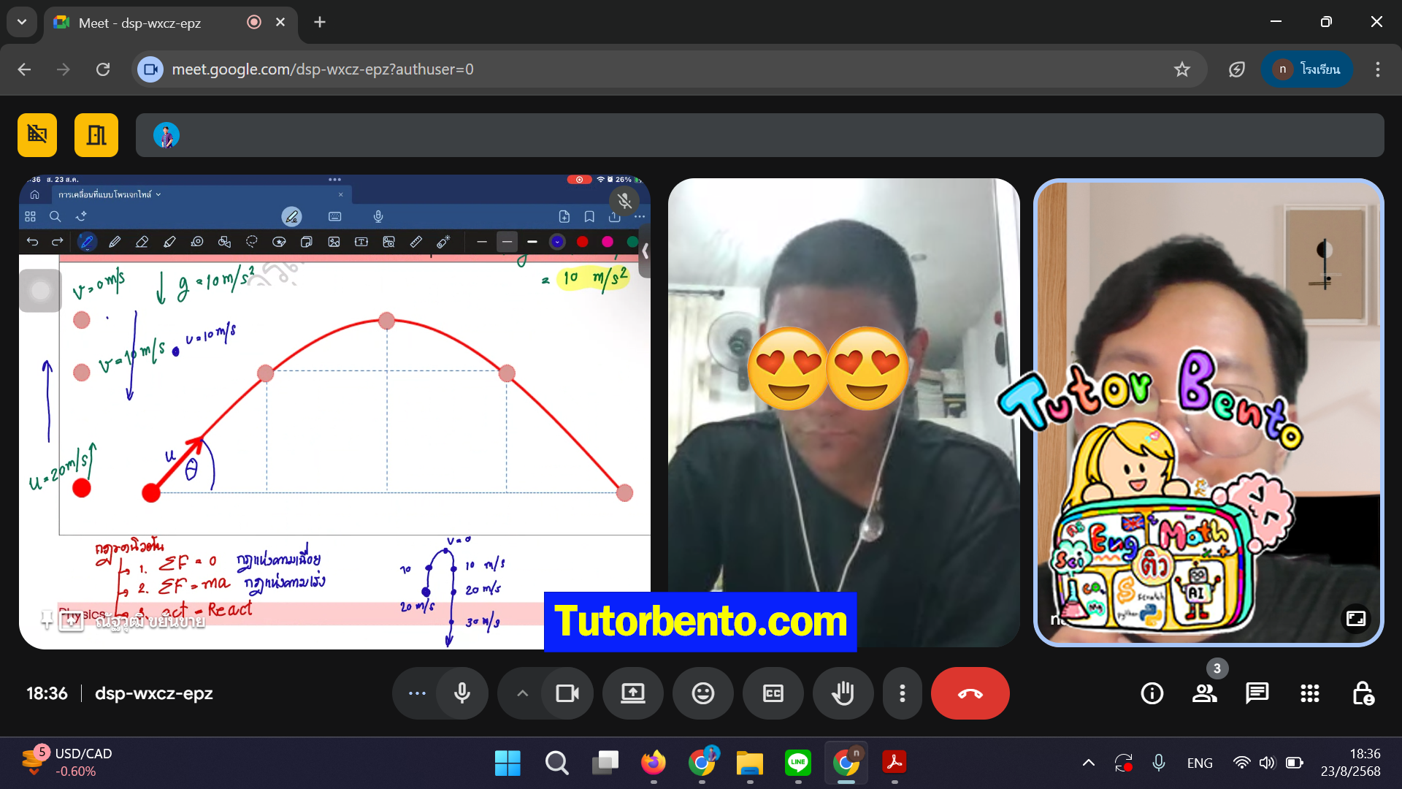Screen dimensions: 1402x789
Task: Open the thumbnail grid view in notes app
Action: click(x=30, y=217)
